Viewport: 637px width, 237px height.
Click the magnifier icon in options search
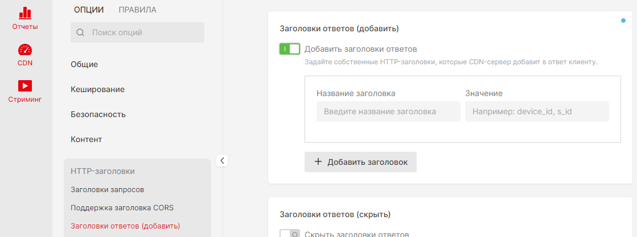[x=80, y=32]
